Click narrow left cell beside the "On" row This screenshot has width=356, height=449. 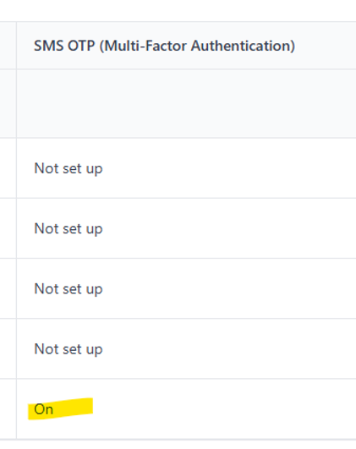click(x=8, y=409)
